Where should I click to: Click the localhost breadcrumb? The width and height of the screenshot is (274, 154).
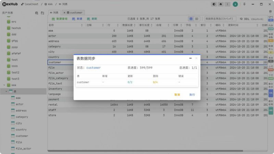click(29, 4)
